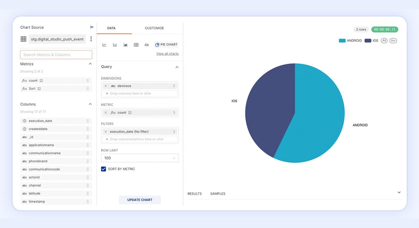Select the bar chart icon
This screenshot has height=228, width=419.
(x=115, y=45)
